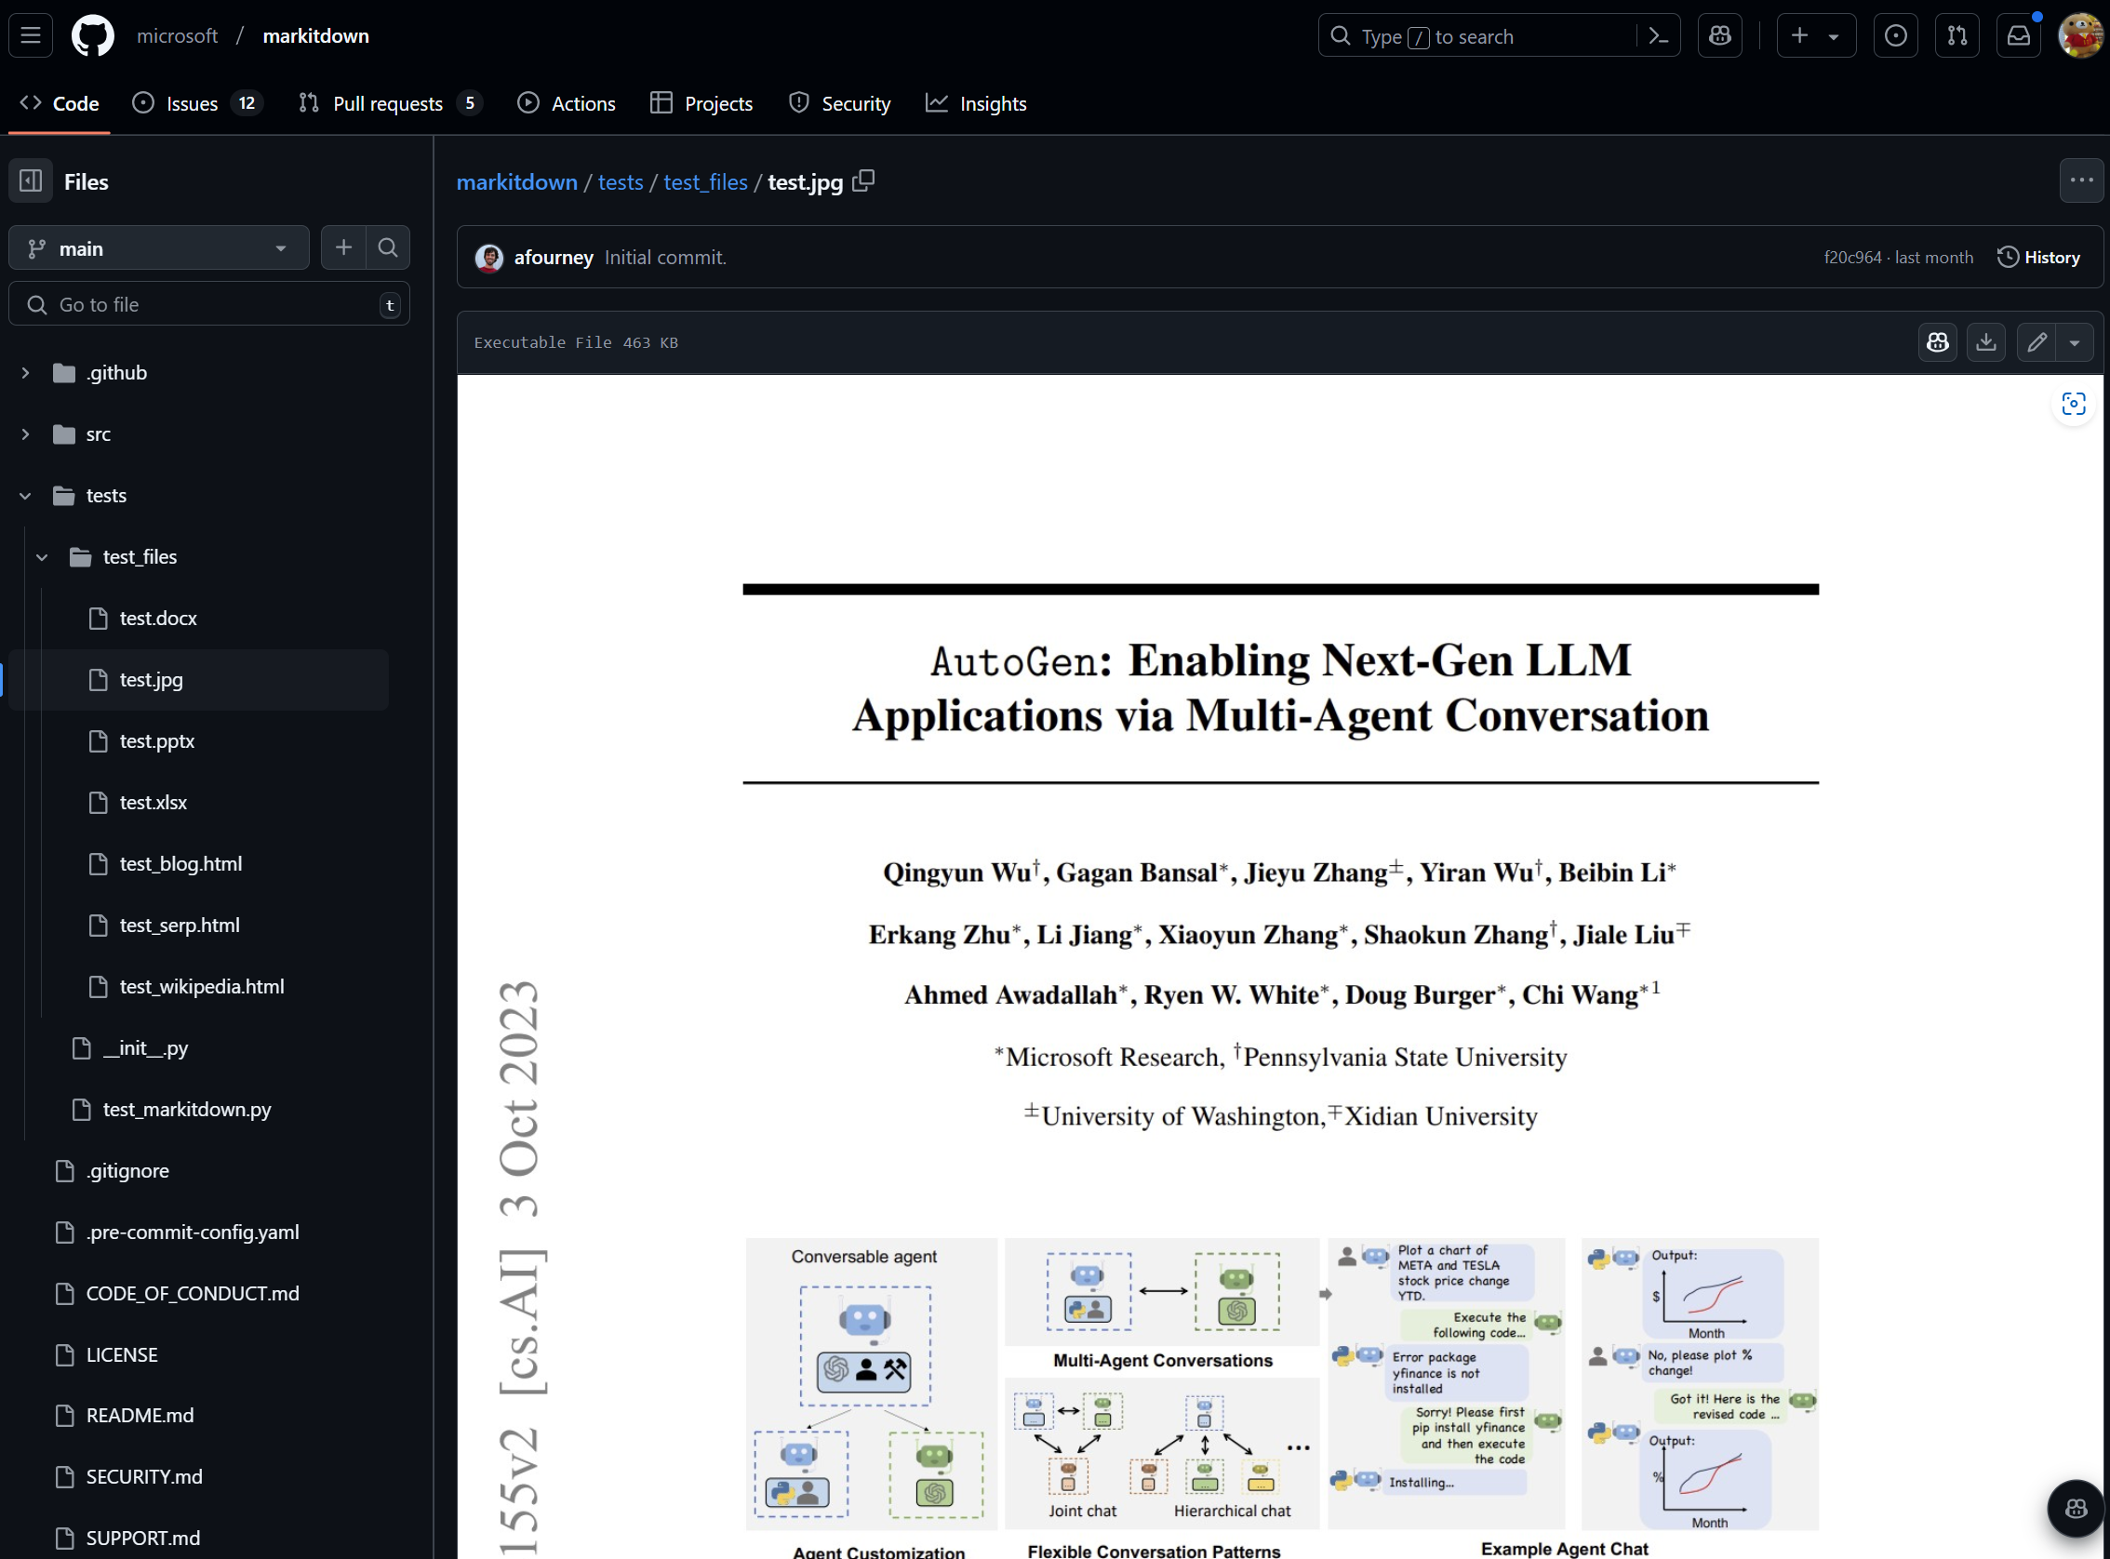Focus the Go to file search box
The height and width of the screenshot is (1559, 2110).
207,304
